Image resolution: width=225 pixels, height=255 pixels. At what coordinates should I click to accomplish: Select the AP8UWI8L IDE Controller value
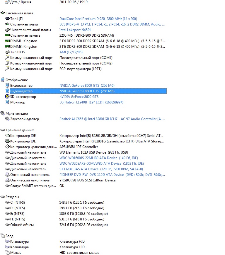pos(79,147)
